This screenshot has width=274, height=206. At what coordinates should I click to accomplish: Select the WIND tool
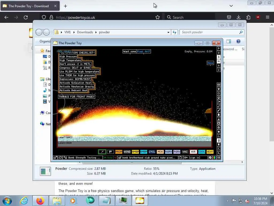pyautogui.click(x=127, y=152)
